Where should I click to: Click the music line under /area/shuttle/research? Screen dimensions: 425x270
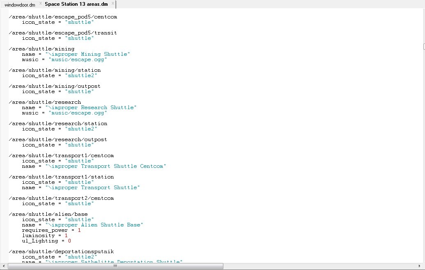tap(64, 113)
